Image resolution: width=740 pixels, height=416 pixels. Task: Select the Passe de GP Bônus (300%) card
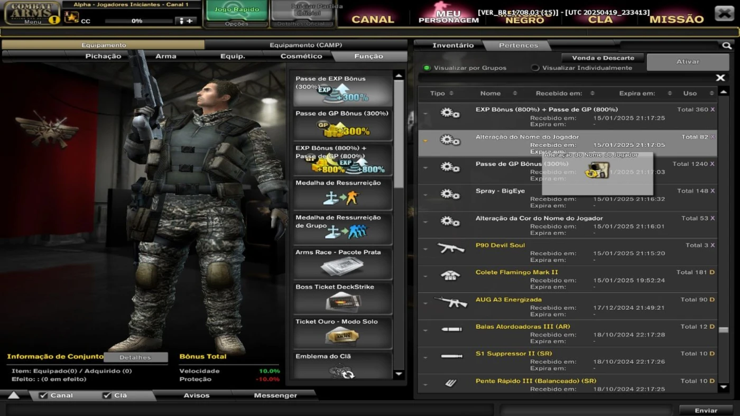[x=343, y=125]
